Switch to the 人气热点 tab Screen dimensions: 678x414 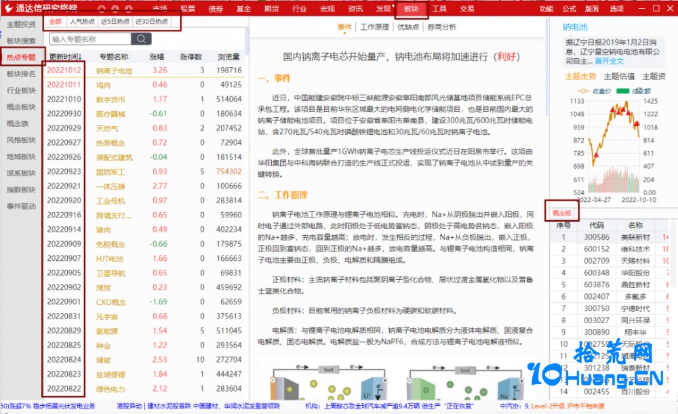click(82, 22)
